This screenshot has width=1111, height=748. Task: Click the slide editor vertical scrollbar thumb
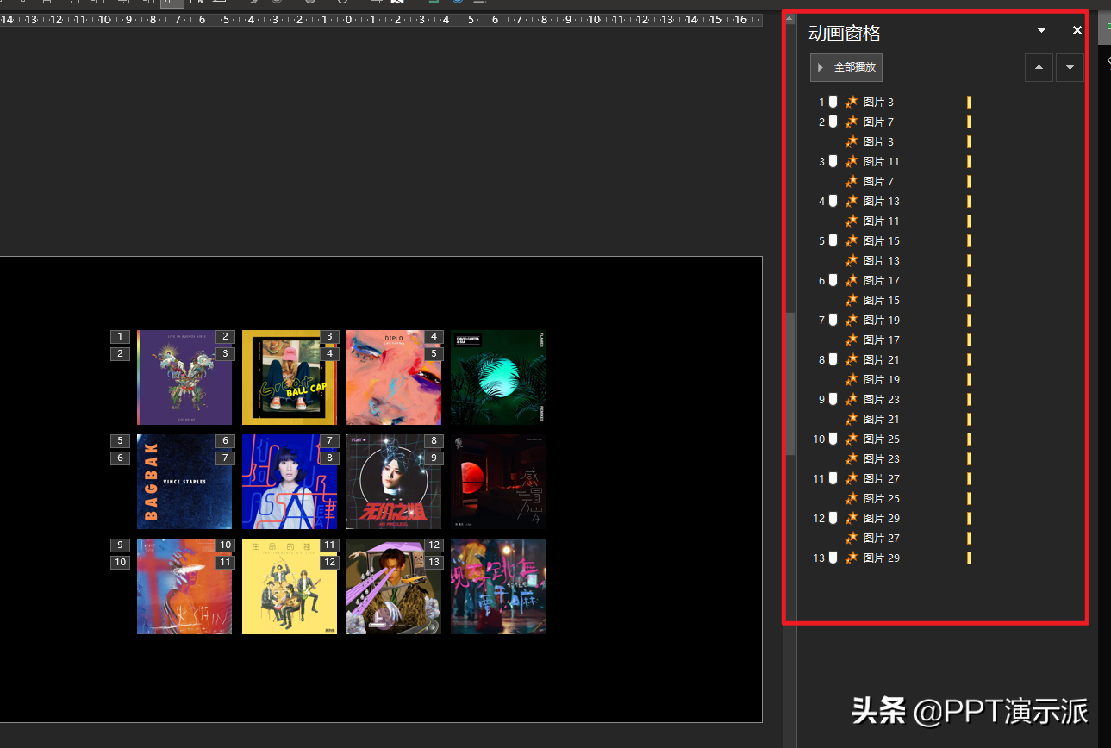pos(790,383)
